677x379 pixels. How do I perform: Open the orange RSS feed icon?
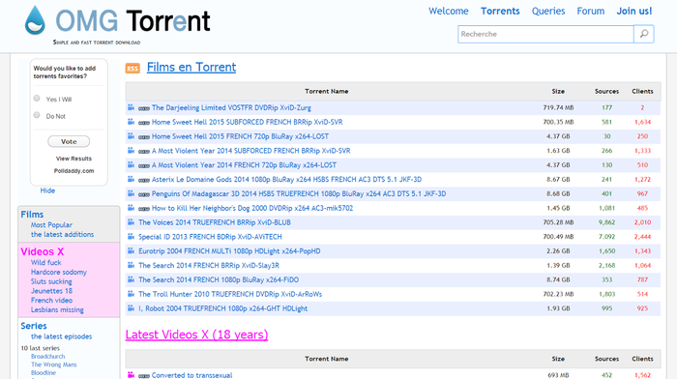click(x=132, y=69)
